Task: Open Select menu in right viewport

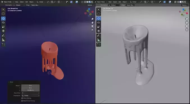Action: [115, 2]
